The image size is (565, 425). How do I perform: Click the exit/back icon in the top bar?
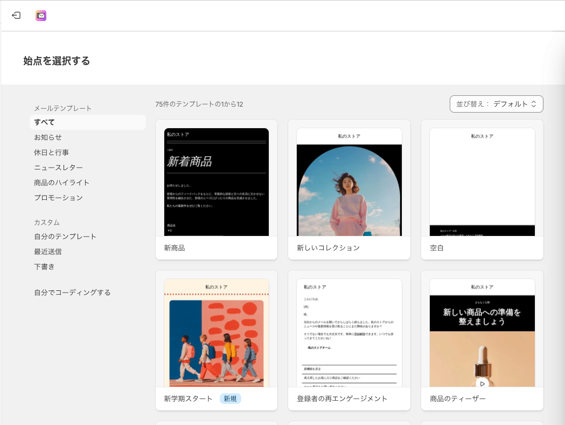point(16,16)
